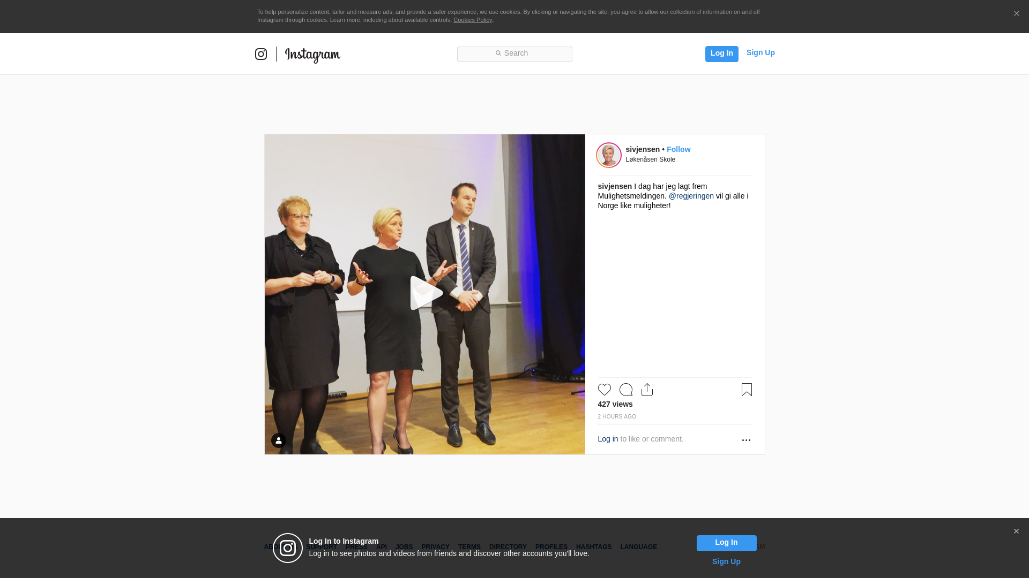
Task: Open sivjensen username in post header
Action: point(643,149)
